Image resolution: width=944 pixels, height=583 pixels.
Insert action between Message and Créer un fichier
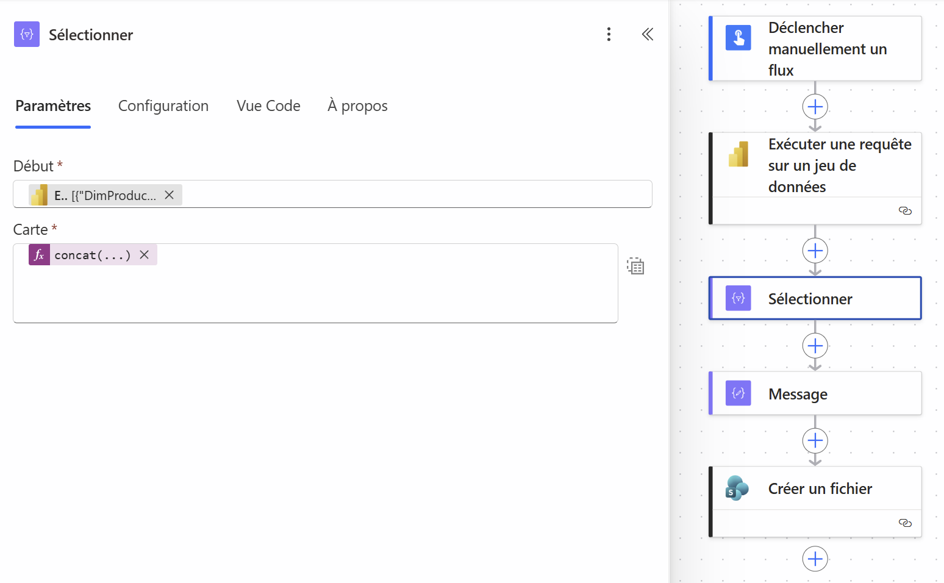pyautogui.click(x=815, y=440)
